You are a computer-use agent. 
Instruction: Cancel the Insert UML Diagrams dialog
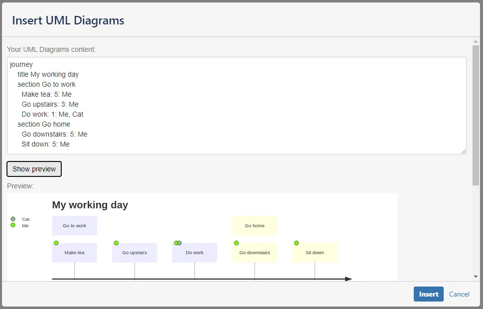[x=459, y=294]
